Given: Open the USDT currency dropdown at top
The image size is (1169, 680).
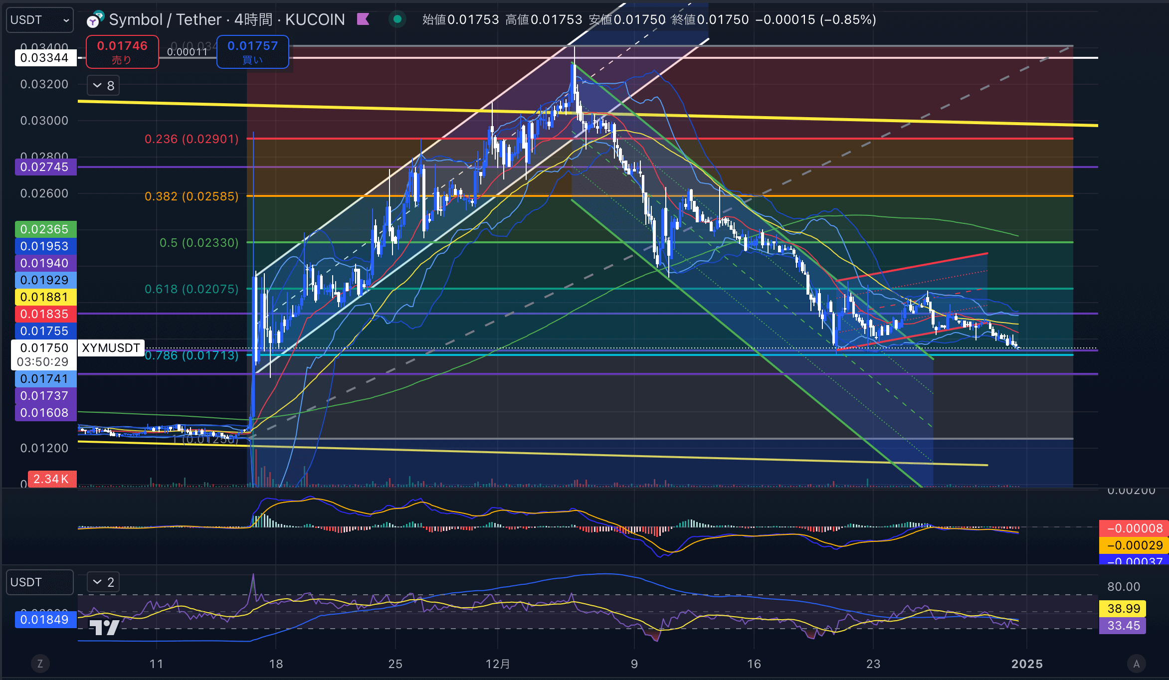Looking at the screenshot, I should [40, 20].
